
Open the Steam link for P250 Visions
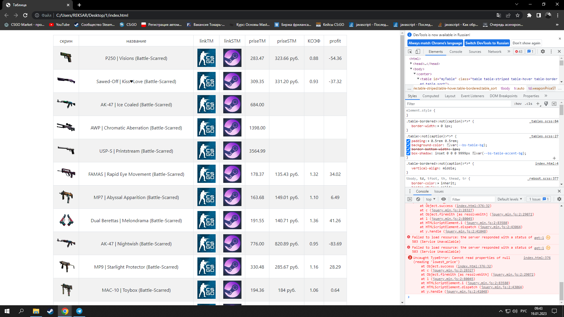click(232, 58)
